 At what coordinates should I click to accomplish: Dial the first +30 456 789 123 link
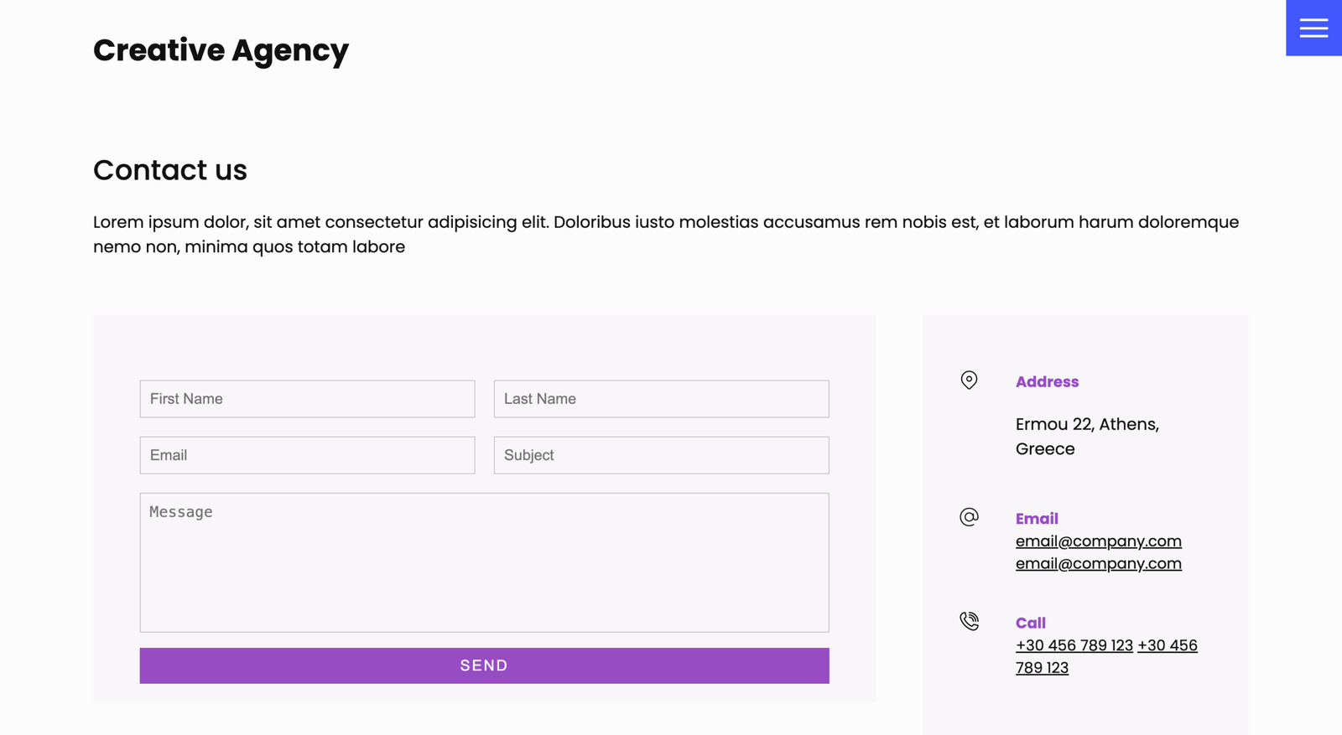1074,645
